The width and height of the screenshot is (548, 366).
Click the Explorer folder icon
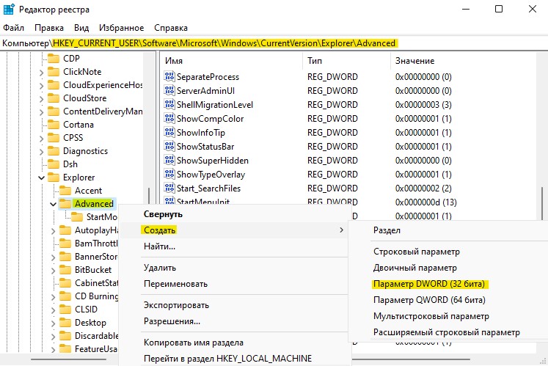coord(54,177)
